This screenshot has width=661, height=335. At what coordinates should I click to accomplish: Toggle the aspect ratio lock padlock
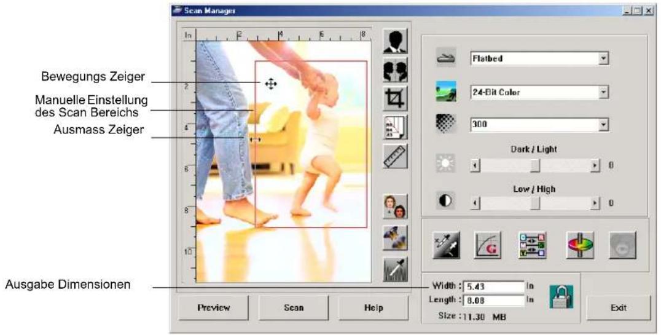click(x=561, y=296)
